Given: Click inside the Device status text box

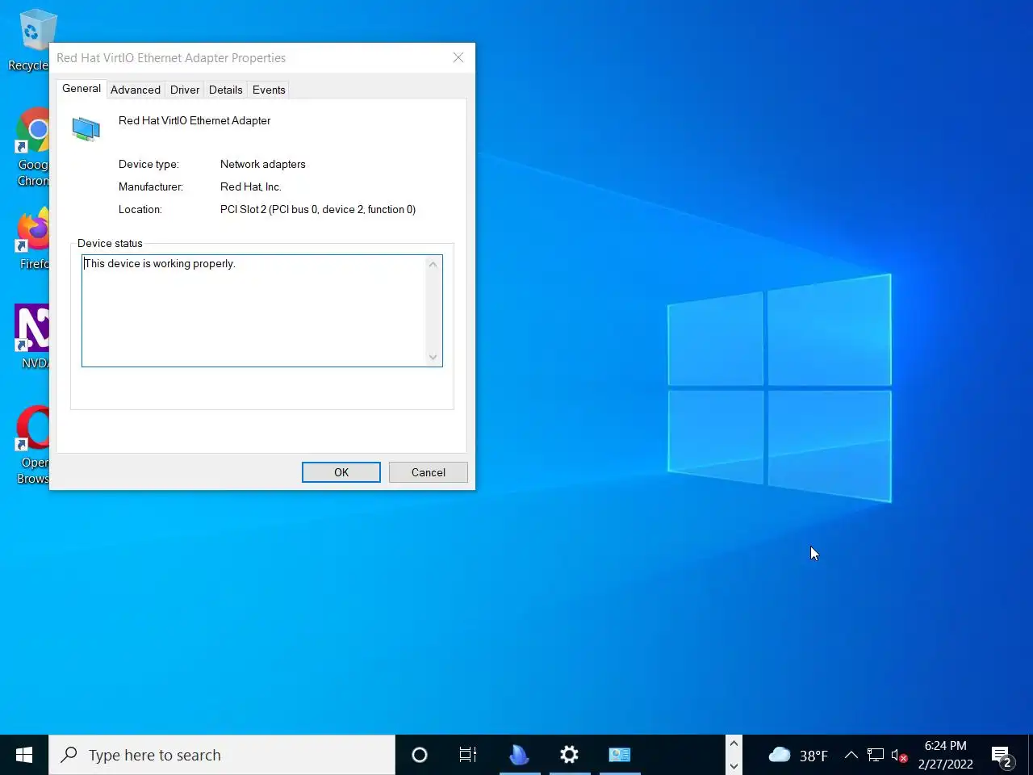Looking at the screenshot, I should (x=253, y=311).
